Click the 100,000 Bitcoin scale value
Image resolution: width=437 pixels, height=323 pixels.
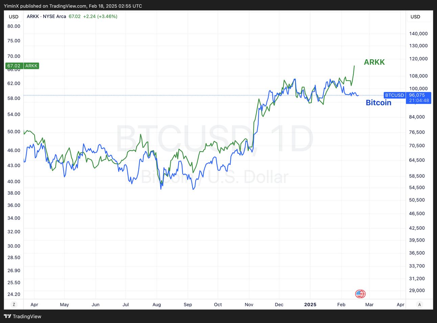418,89
